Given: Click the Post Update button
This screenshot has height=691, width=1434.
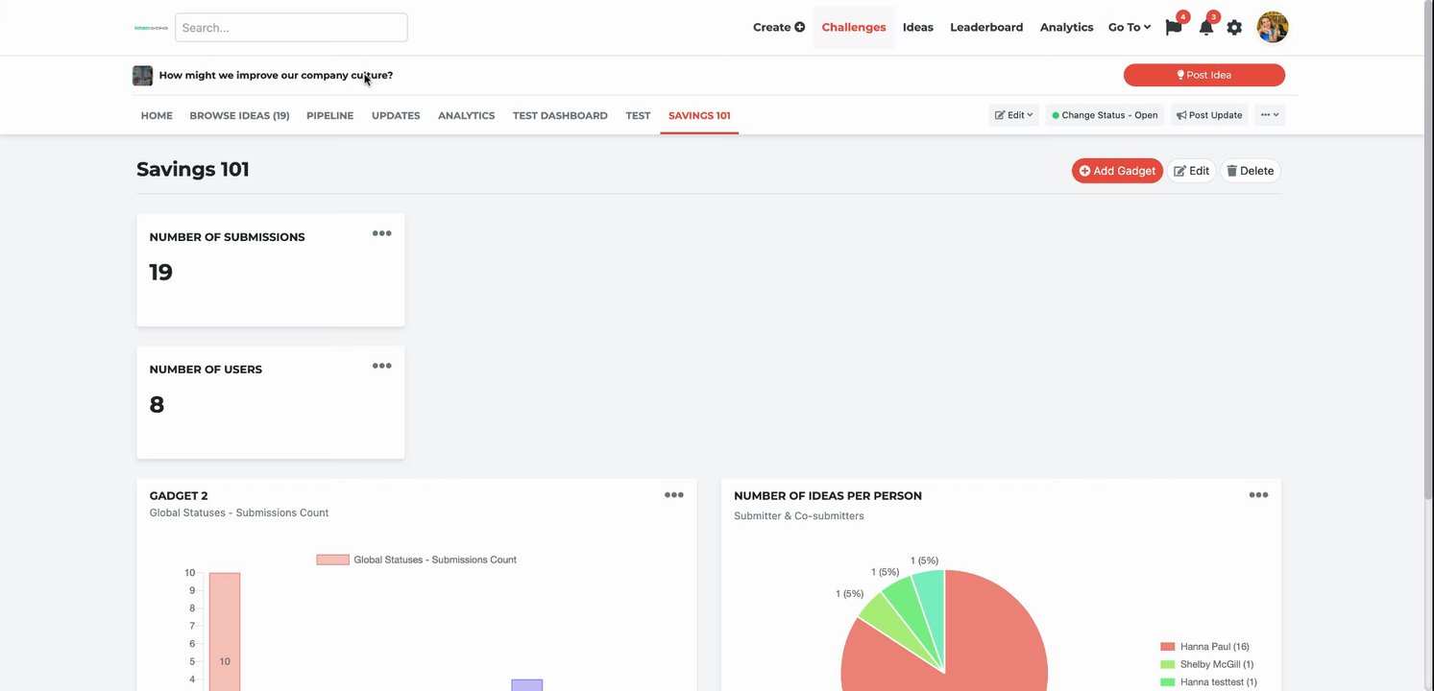Looking at the screenshot, I should (1209, 115).
